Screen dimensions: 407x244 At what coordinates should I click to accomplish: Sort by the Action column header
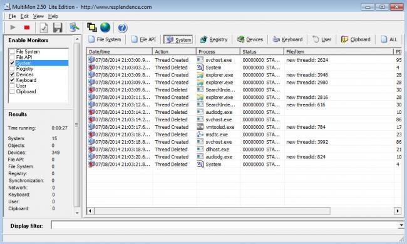[174, 51]
